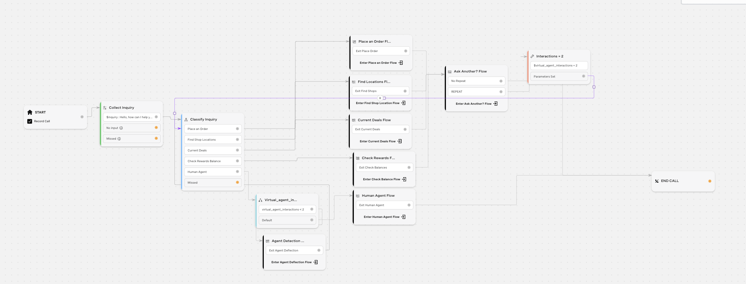Open the Enter Agent Deflection Flow icon

tap(316, 262)
